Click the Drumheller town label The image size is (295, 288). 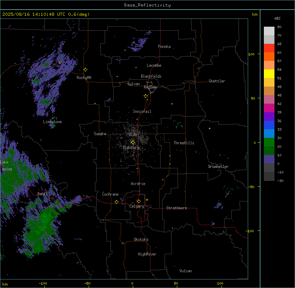[x=218, y=167]
